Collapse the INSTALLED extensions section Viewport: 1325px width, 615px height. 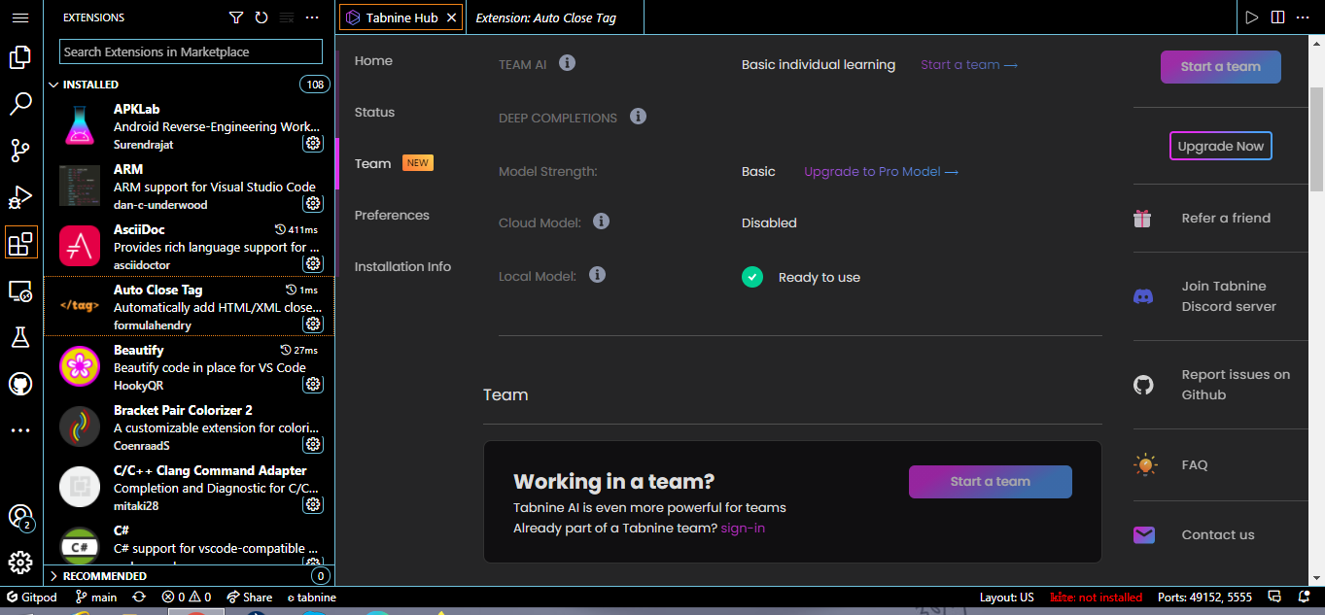pyautogui.click(x=190, y=85)
